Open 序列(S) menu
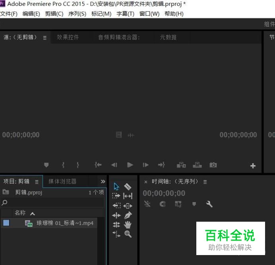This screenshot has width=275, height=265. (x=77, y=14)
